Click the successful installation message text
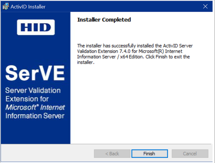Viewport: 215px width, 163px height. (135, 54)
